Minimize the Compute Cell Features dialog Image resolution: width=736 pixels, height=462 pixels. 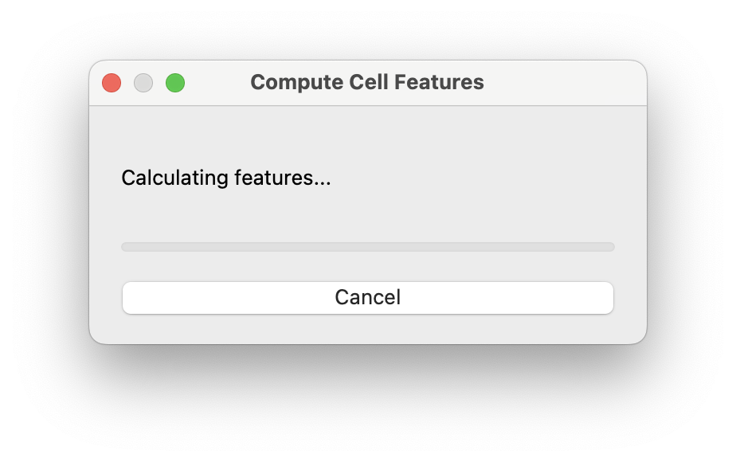pyautogui.click(x=143, y=82)
